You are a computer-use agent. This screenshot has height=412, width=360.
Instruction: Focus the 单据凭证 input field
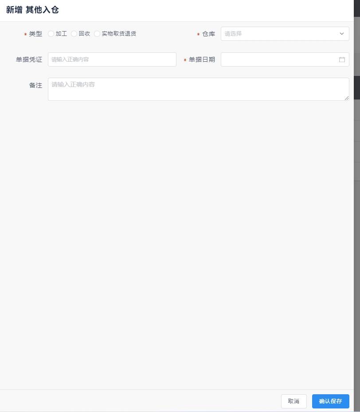112,59
